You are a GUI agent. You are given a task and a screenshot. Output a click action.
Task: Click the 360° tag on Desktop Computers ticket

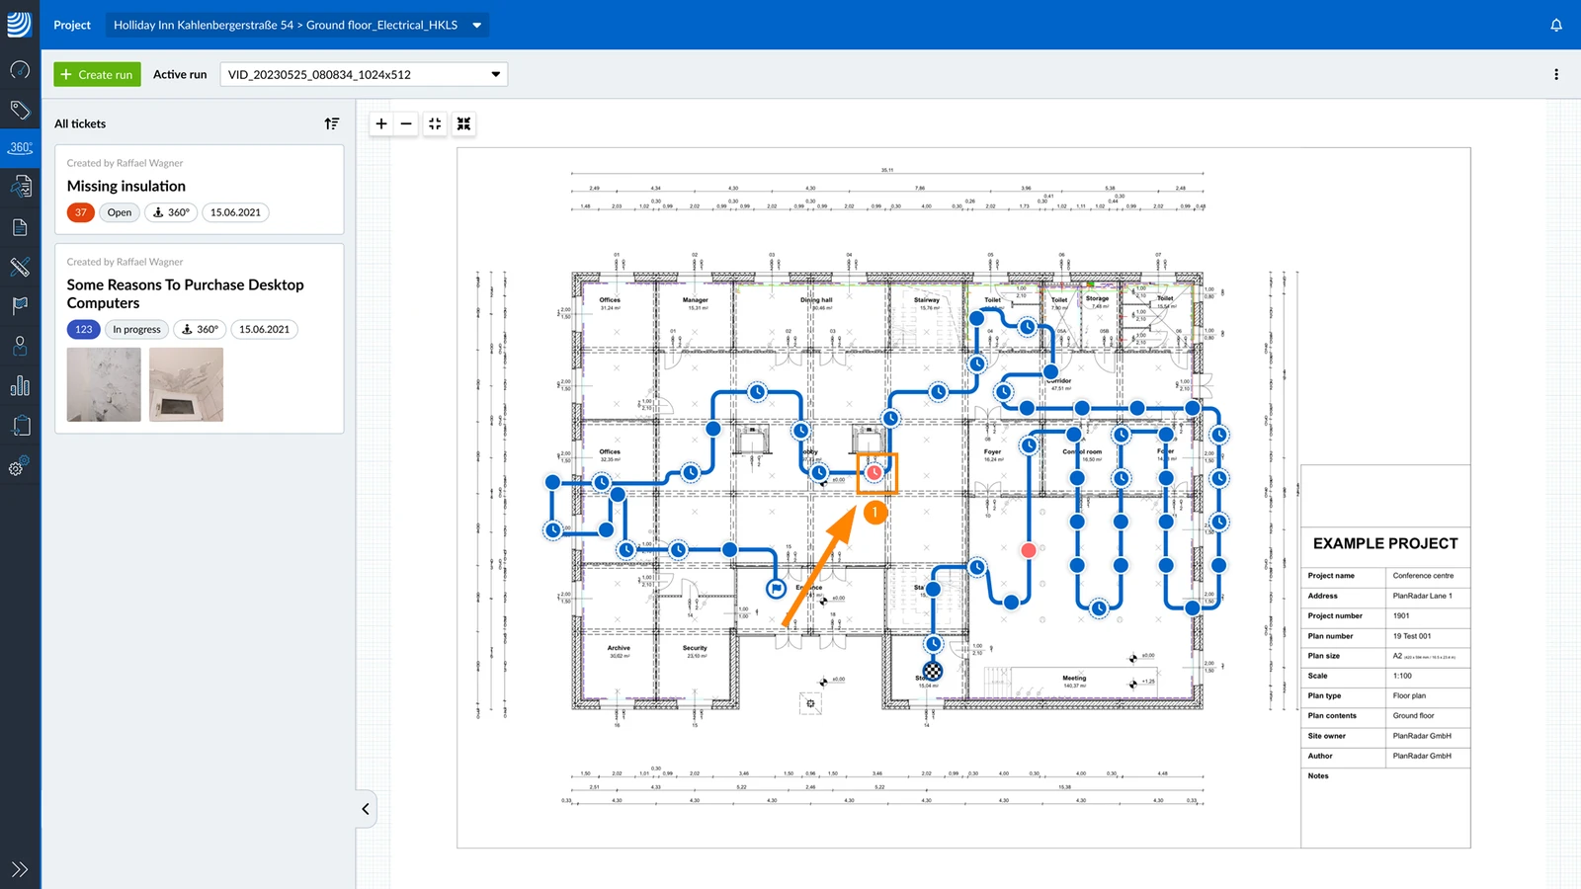tap(200, 329)
